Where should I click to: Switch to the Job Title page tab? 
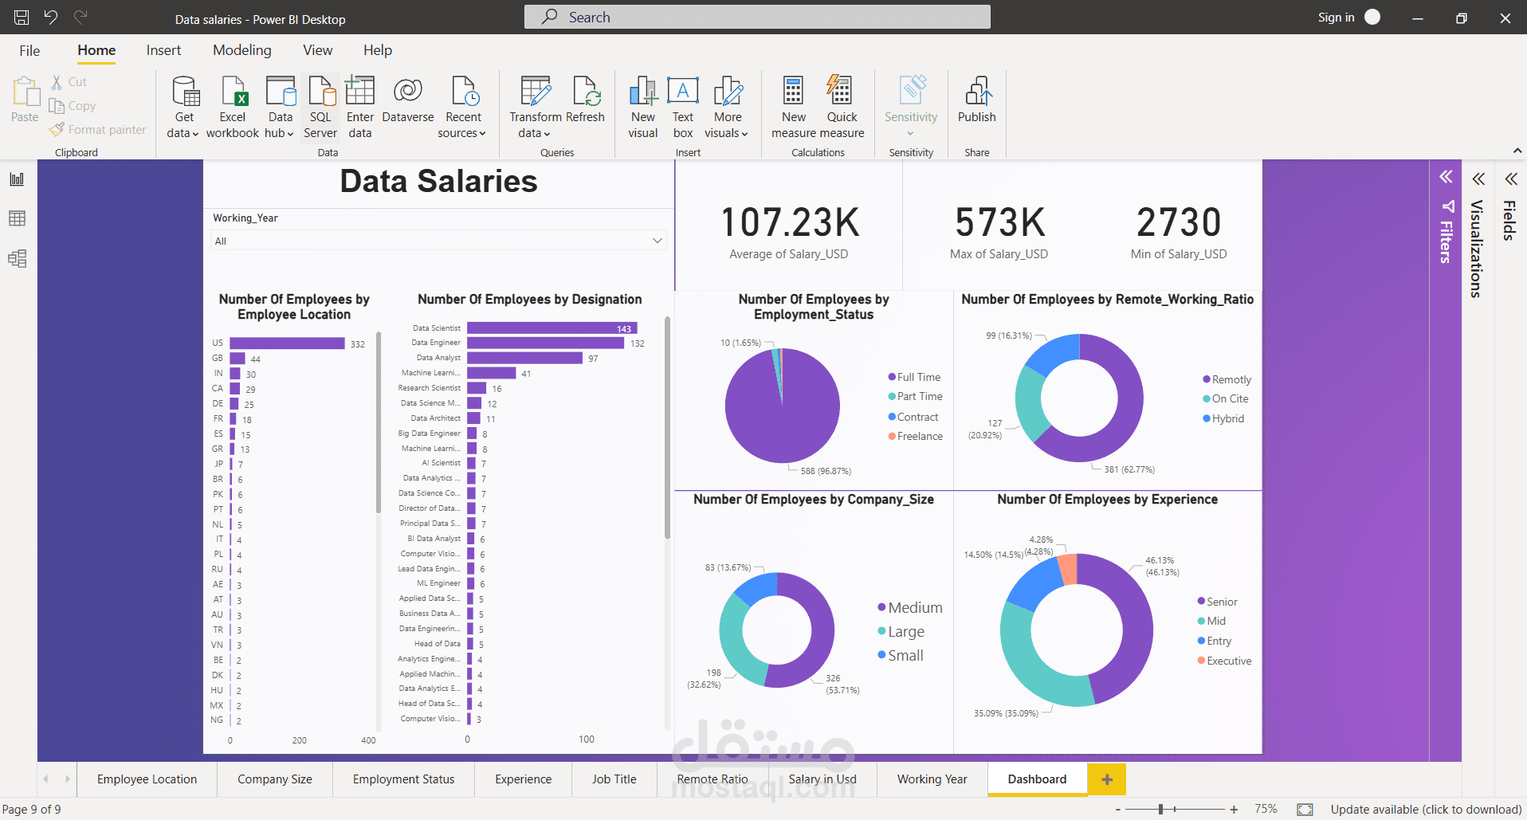tap(614, 779)
